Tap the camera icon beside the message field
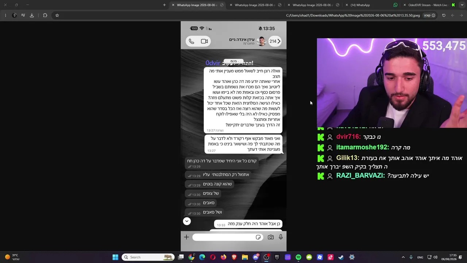 (271, 237)
